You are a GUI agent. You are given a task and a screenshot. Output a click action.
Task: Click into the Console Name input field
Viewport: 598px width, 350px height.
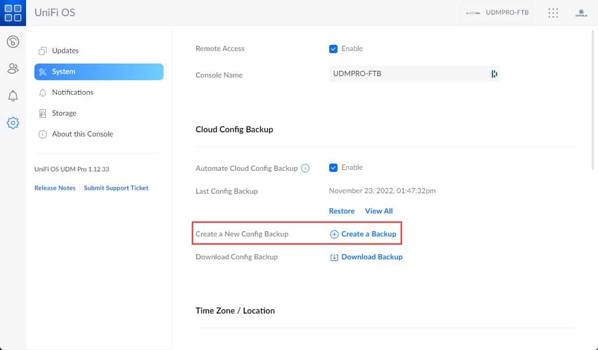pyautogui.click(x=414, y=74)
